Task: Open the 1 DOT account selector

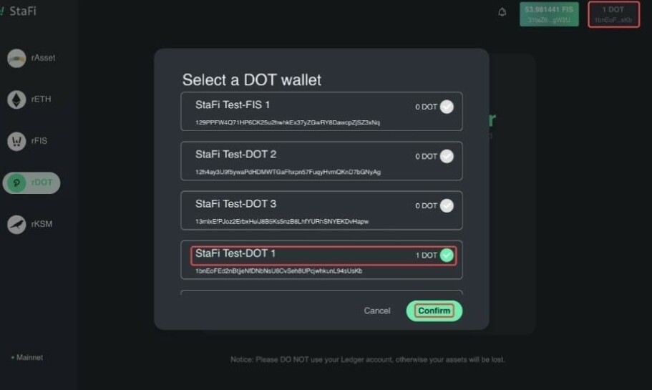Action: pyautogui.click(x=613, y=14)
